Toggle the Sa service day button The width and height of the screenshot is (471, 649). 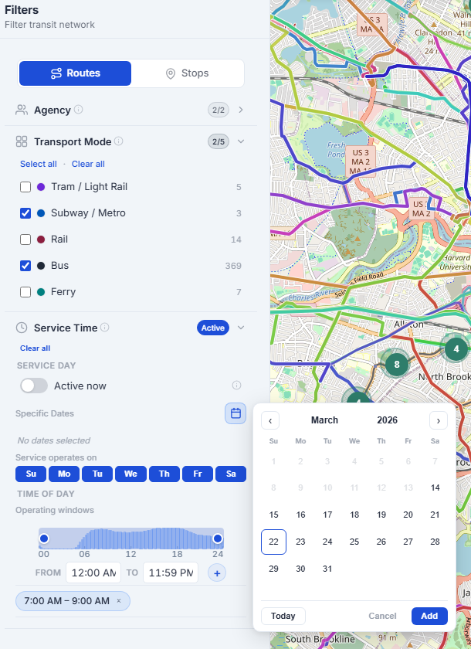tap(231, 474)
